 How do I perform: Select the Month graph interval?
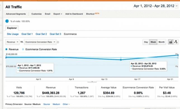point(162,42)
